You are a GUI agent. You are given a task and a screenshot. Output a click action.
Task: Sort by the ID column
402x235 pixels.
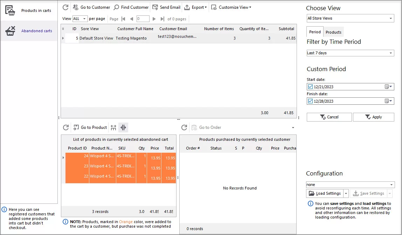point(74,29)
